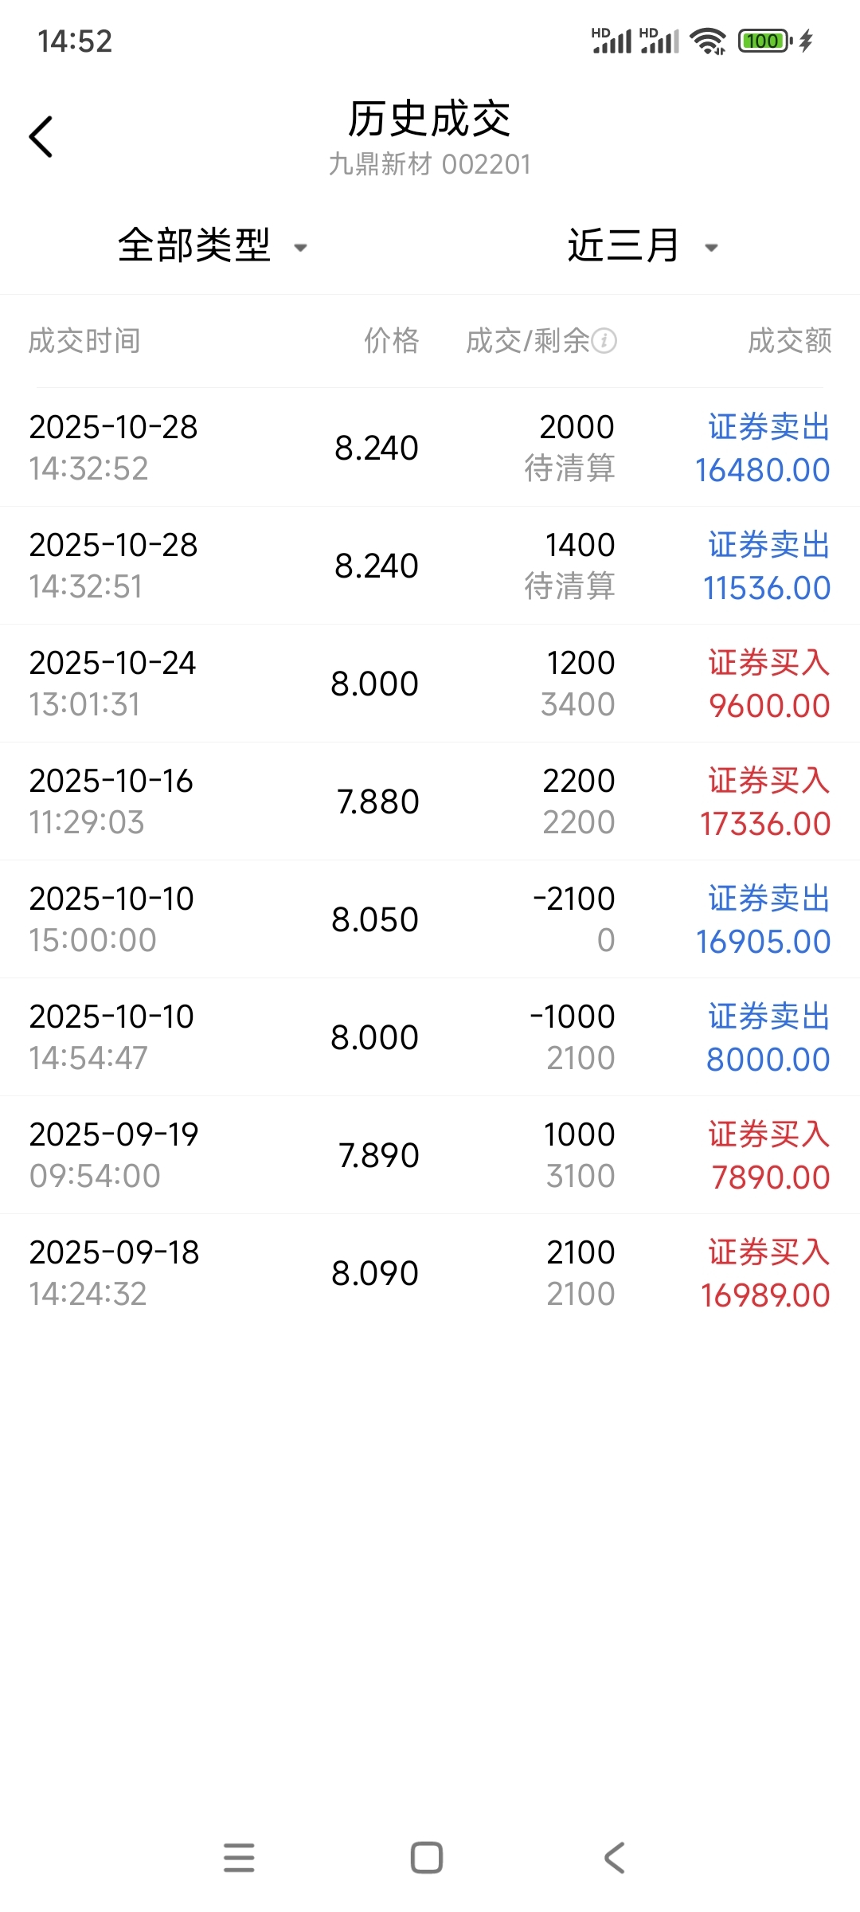Select the 2025-10-16 trade at 7.880
This screenshot has width=860, height=1912.
(x=430, y=801)
